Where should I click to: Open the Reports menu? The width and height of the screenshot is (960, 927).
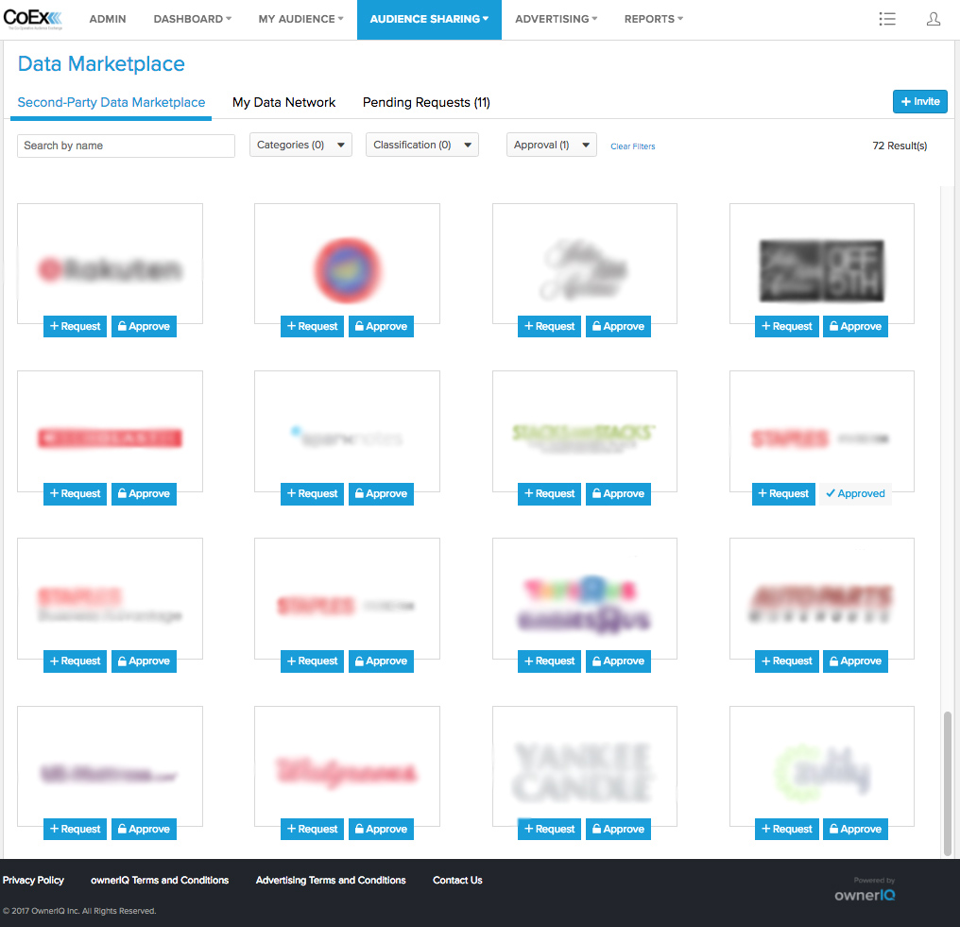pos(653,19)
